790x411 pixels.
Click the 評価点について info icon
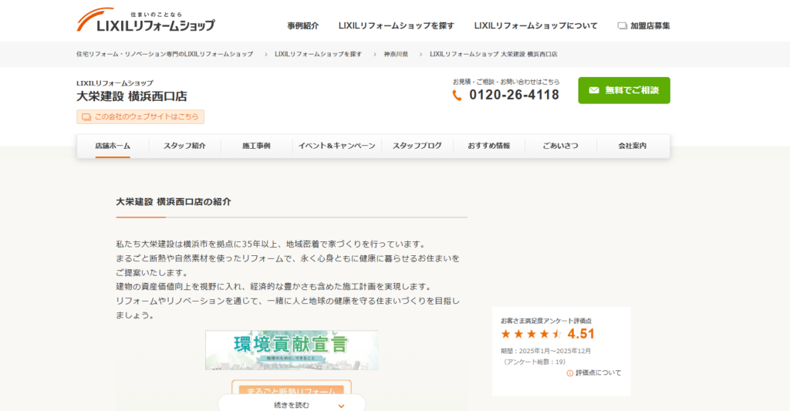(x=570, y=373)
